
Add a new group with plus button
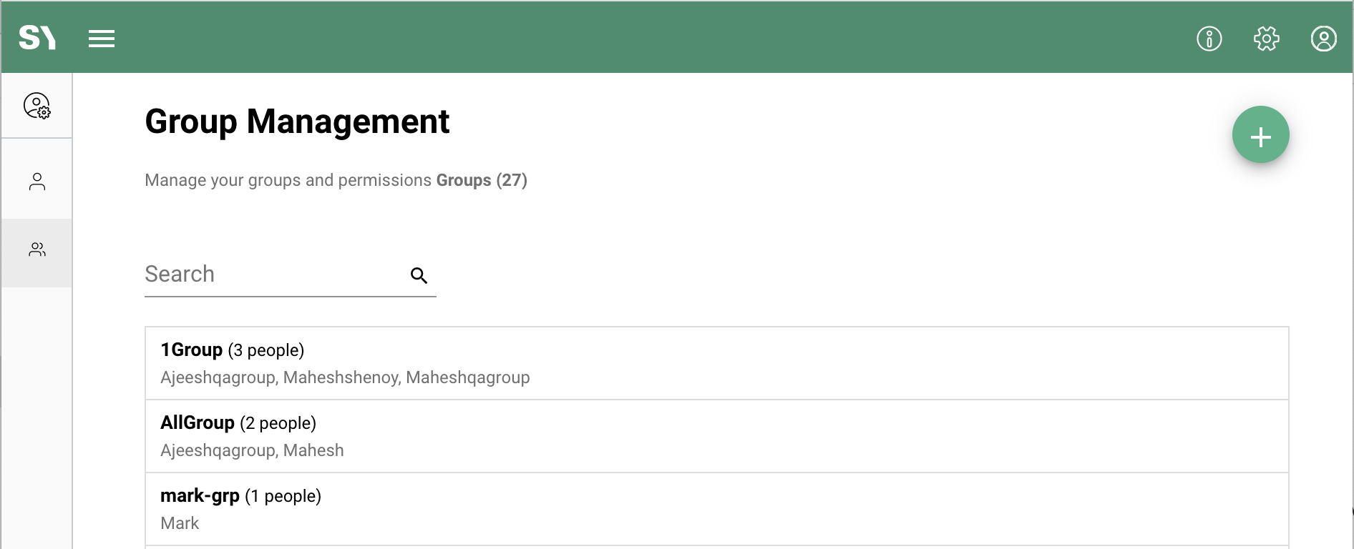[1260, 135]
